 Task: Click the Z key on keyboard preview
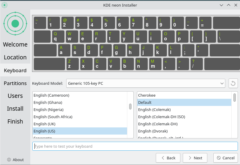tap(73, 64)
